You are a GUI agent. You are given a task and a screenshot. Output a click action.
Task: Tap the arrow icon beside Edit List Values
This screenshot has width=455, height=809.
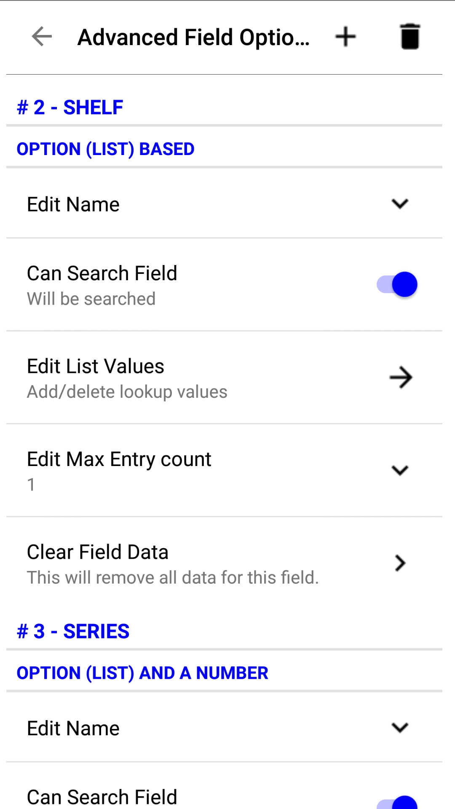pyautogui.click(x=400, y=378)
